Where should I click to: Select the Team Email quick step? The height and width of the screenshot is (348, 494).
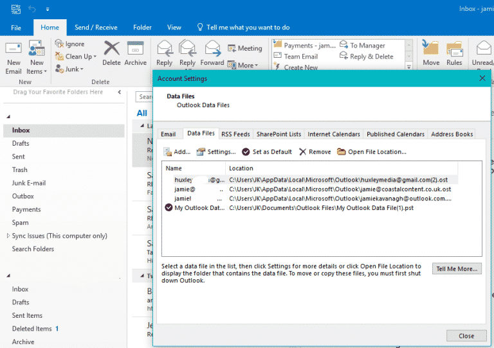coord(296,57)
